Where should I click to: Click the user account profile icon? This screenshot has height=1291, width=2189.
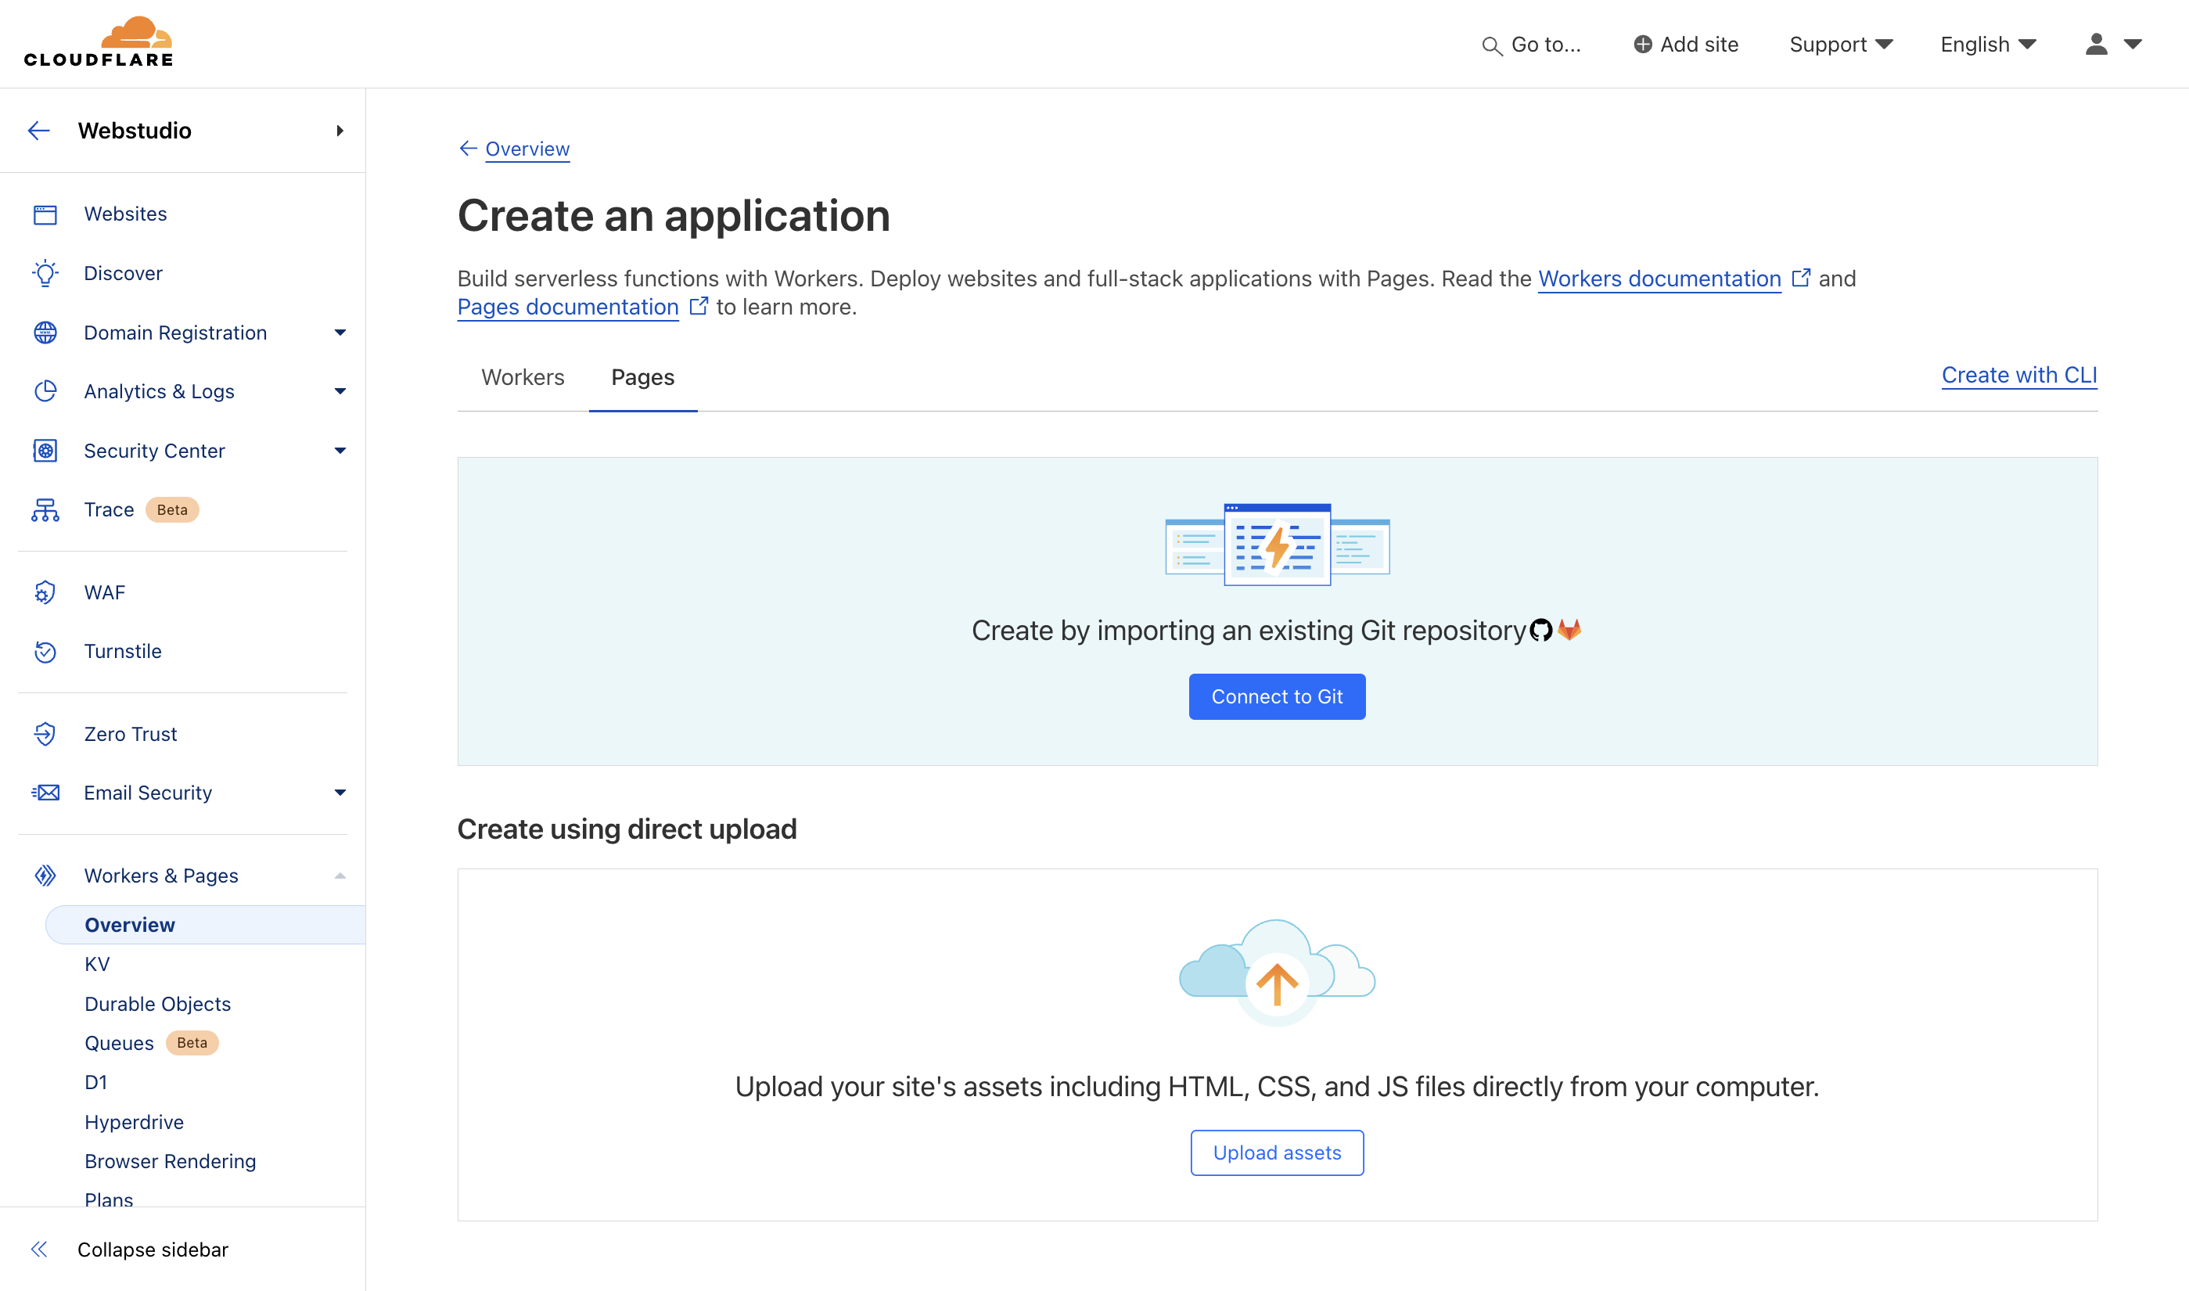point(2096,44)
